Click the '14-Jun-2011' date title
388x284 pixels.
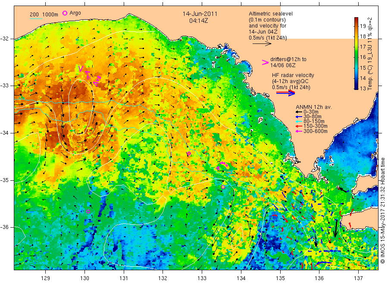[200, 14]
